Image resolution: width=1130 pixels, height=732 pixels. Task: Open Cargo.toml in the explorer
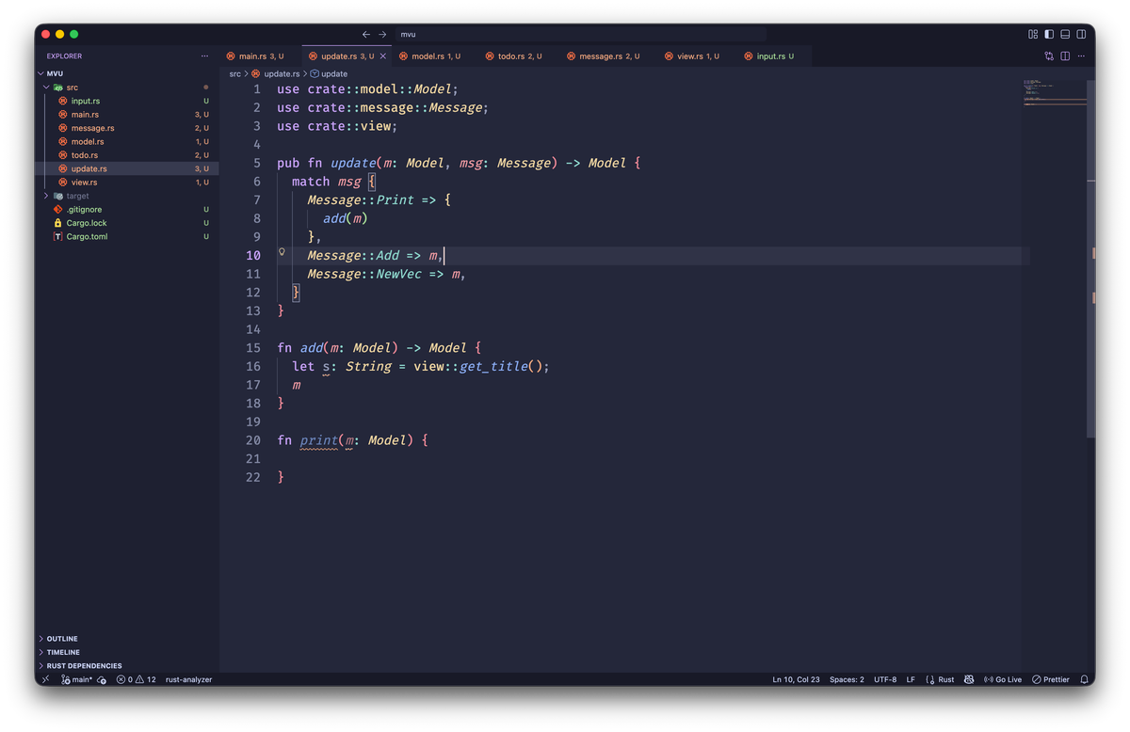click(87, 236)
